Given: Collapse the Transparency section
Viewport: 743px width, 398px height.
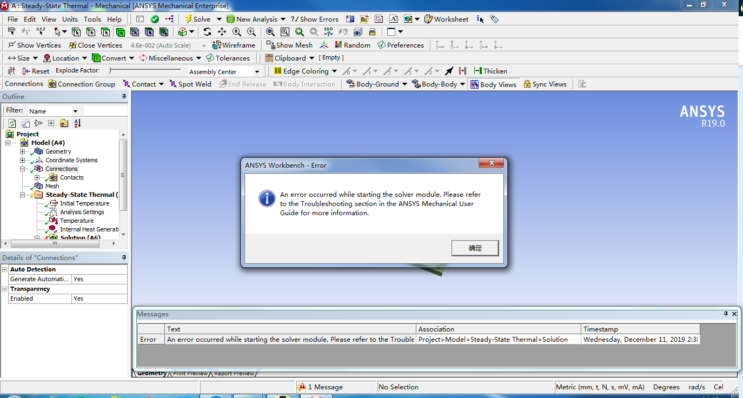Looking at the screenshot, I should pyautogui.click(x=5, y=289).
